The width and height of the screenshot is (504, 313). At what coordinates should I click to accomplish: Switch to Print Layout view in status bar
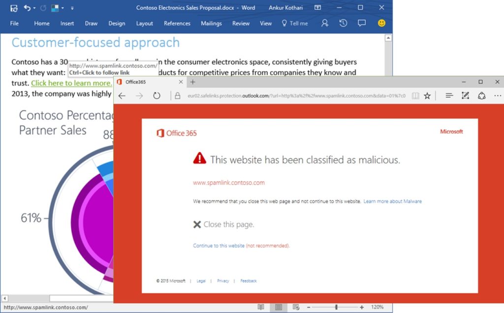click(x=279, y=307)
